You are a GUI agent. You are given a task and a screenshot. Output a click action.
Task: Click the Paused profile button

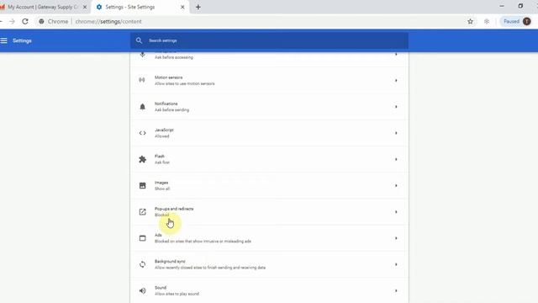[x=517, y=21]
